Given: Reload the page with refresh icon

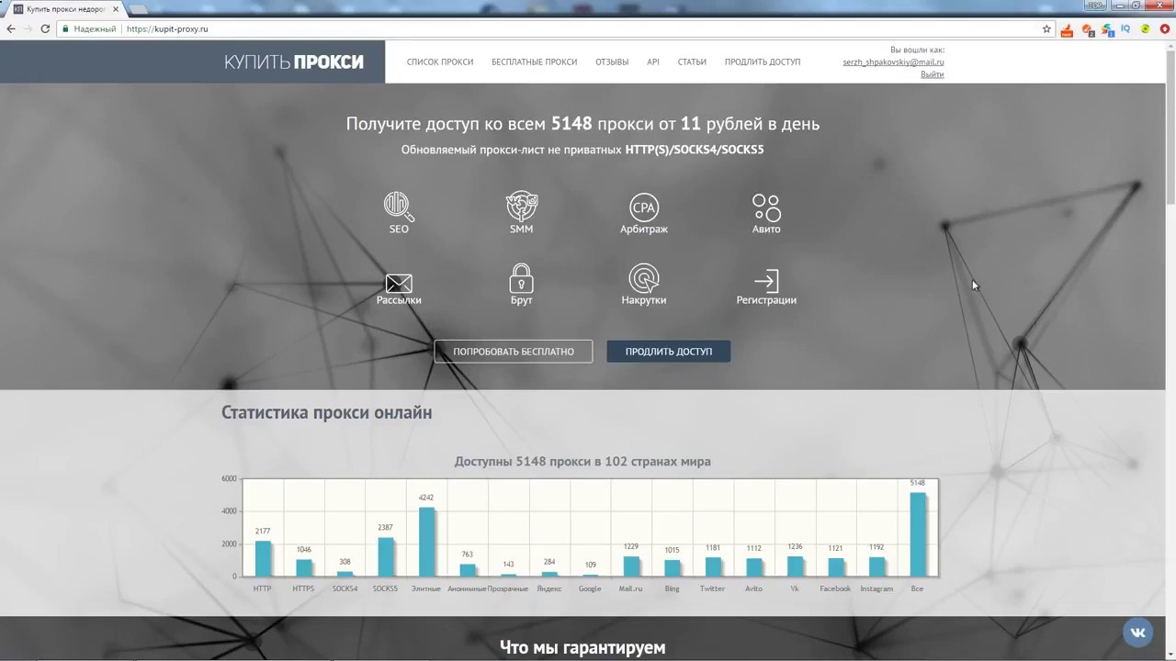Looking at the screenshot, I should click(x=45, y=28).
